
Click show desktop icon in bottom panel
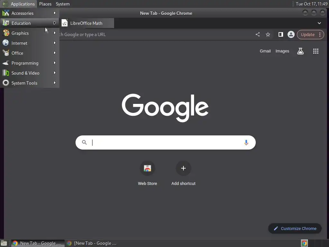click(4, 243)
